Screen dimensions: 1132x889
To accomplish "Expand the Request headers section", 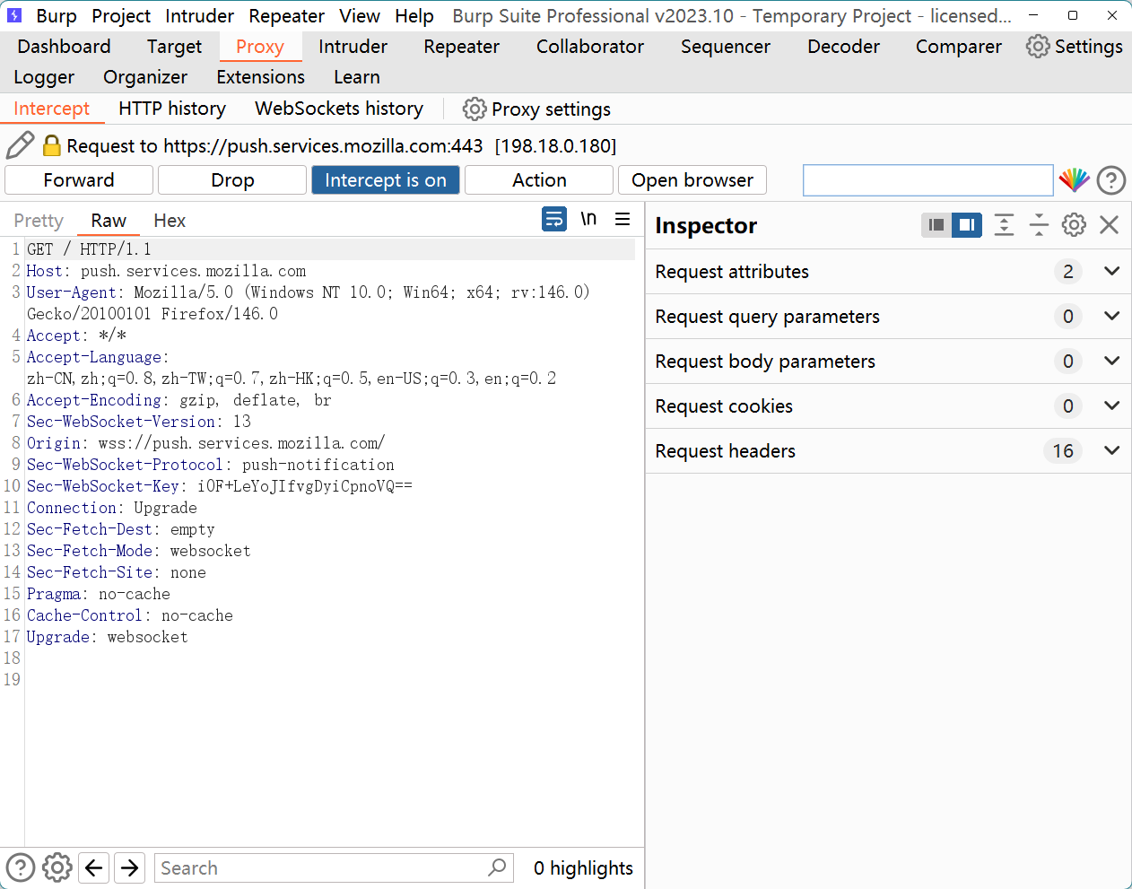I will point(888,451).
